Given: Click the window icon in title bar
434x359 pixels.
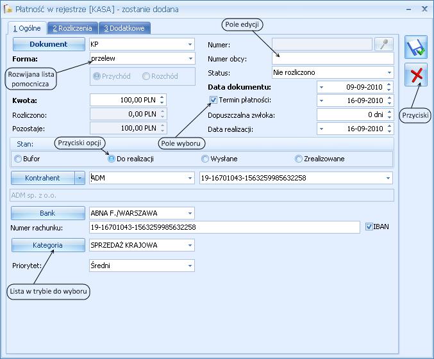Looking at the screenshot, I should click(x=8, y=9).
